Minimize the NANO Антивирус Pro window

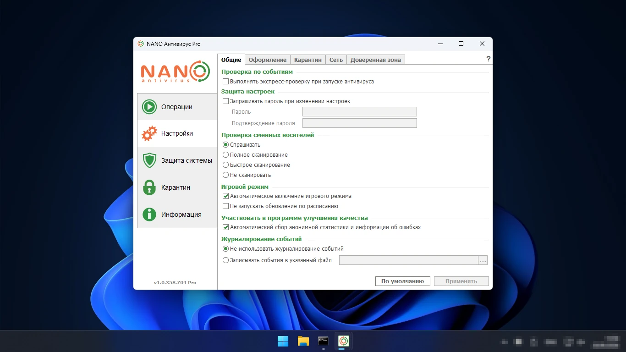coord(440,44)
